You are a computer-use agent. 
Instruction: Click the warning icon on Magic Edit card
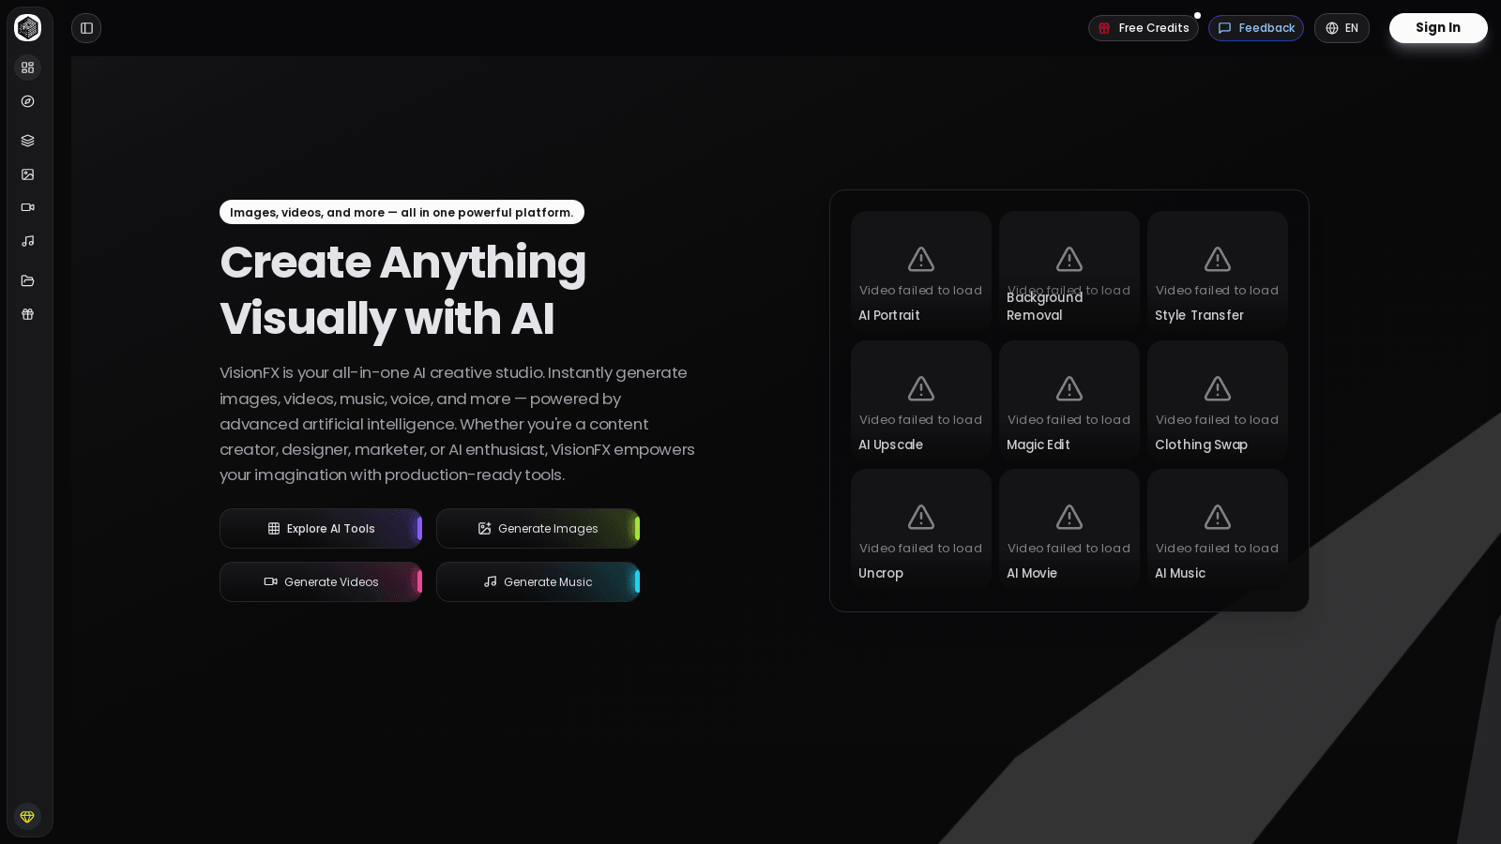tap(1069, 388)
